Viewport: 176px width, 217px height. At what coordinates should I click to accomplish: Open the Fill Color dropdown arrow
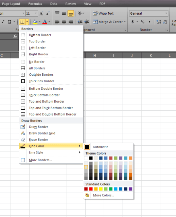pos(40,22)
